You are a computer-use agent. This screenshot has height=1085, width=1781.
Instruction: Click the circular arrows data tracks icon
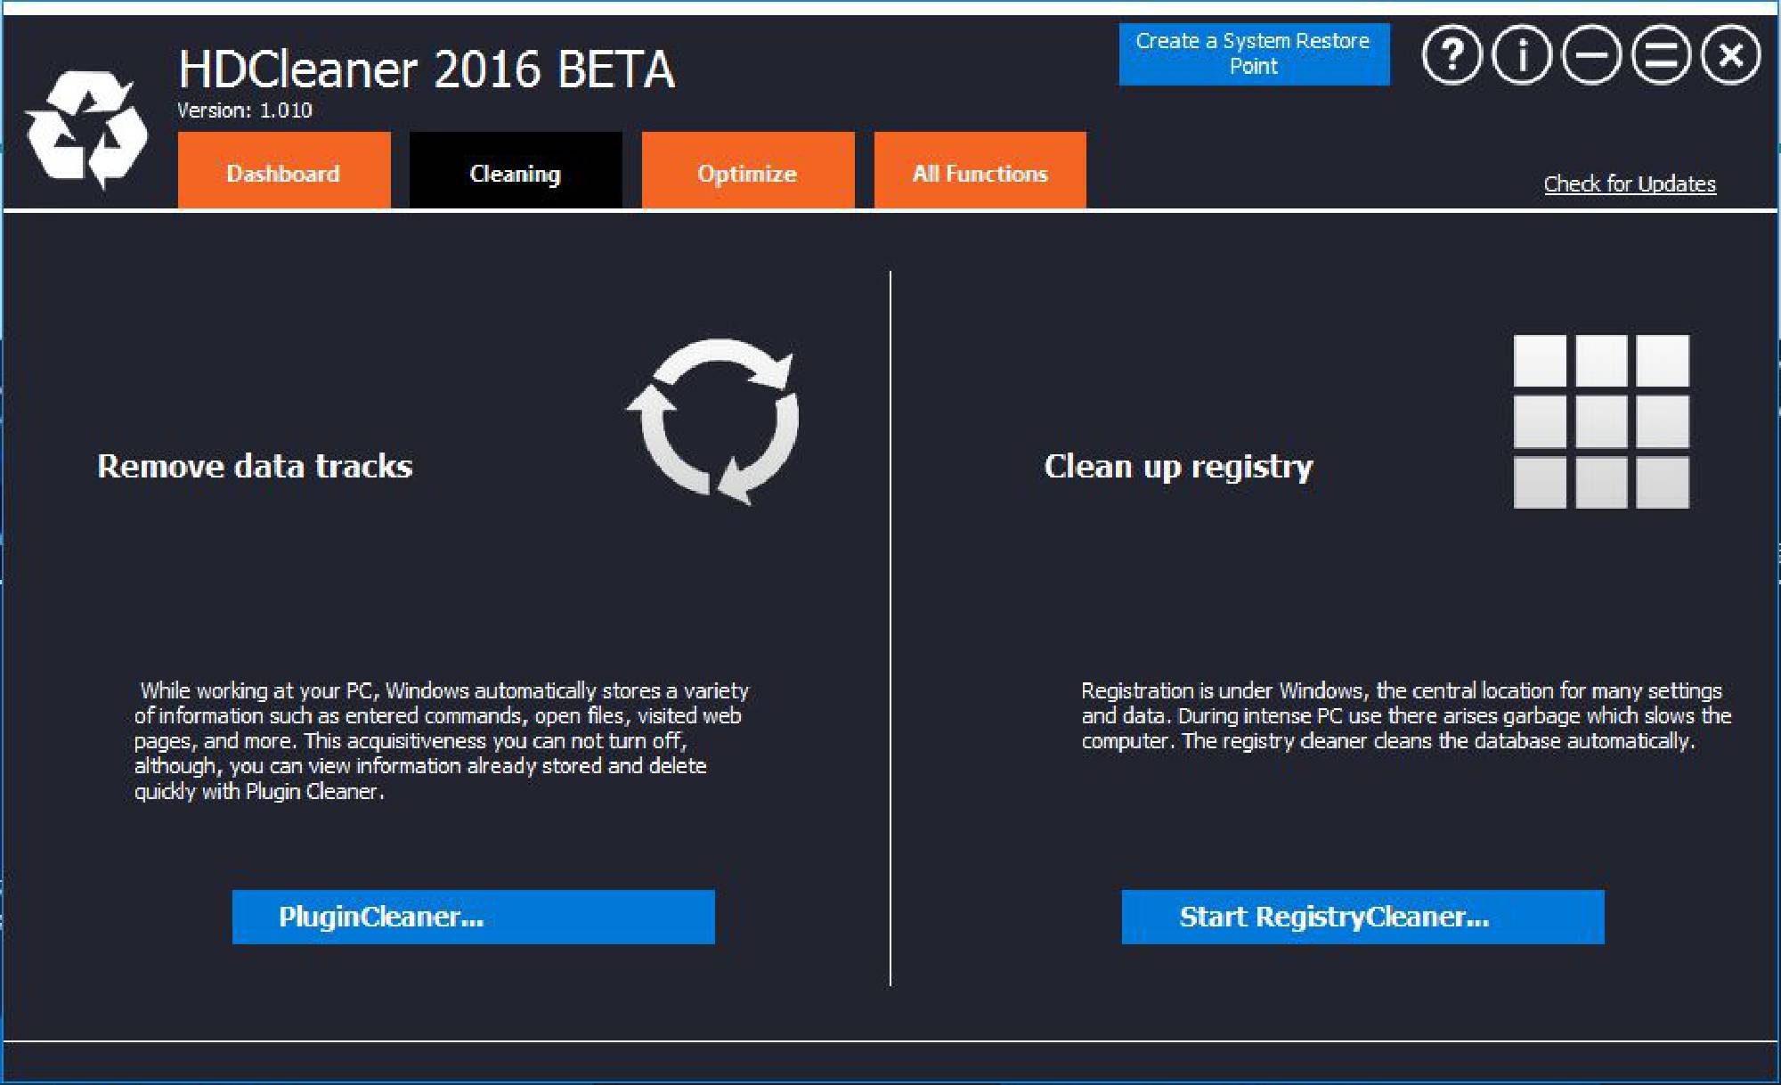[x=714, y=420]
